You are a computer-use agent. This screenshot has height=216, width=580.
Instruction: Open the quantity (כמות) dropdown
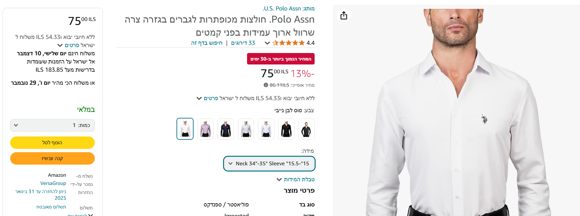tap(52, 125)
